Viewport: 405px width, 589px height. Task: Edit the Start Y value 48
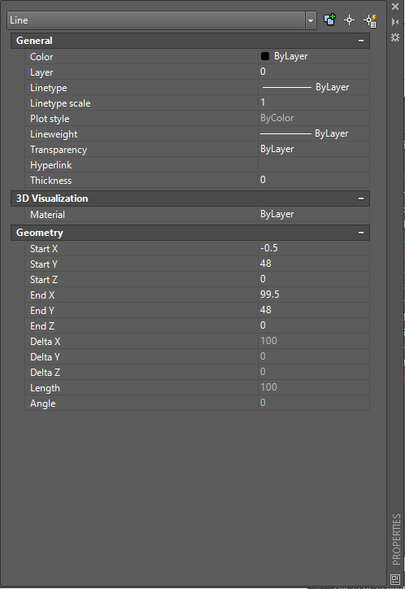pyautogui.click(x=314, y=264)
